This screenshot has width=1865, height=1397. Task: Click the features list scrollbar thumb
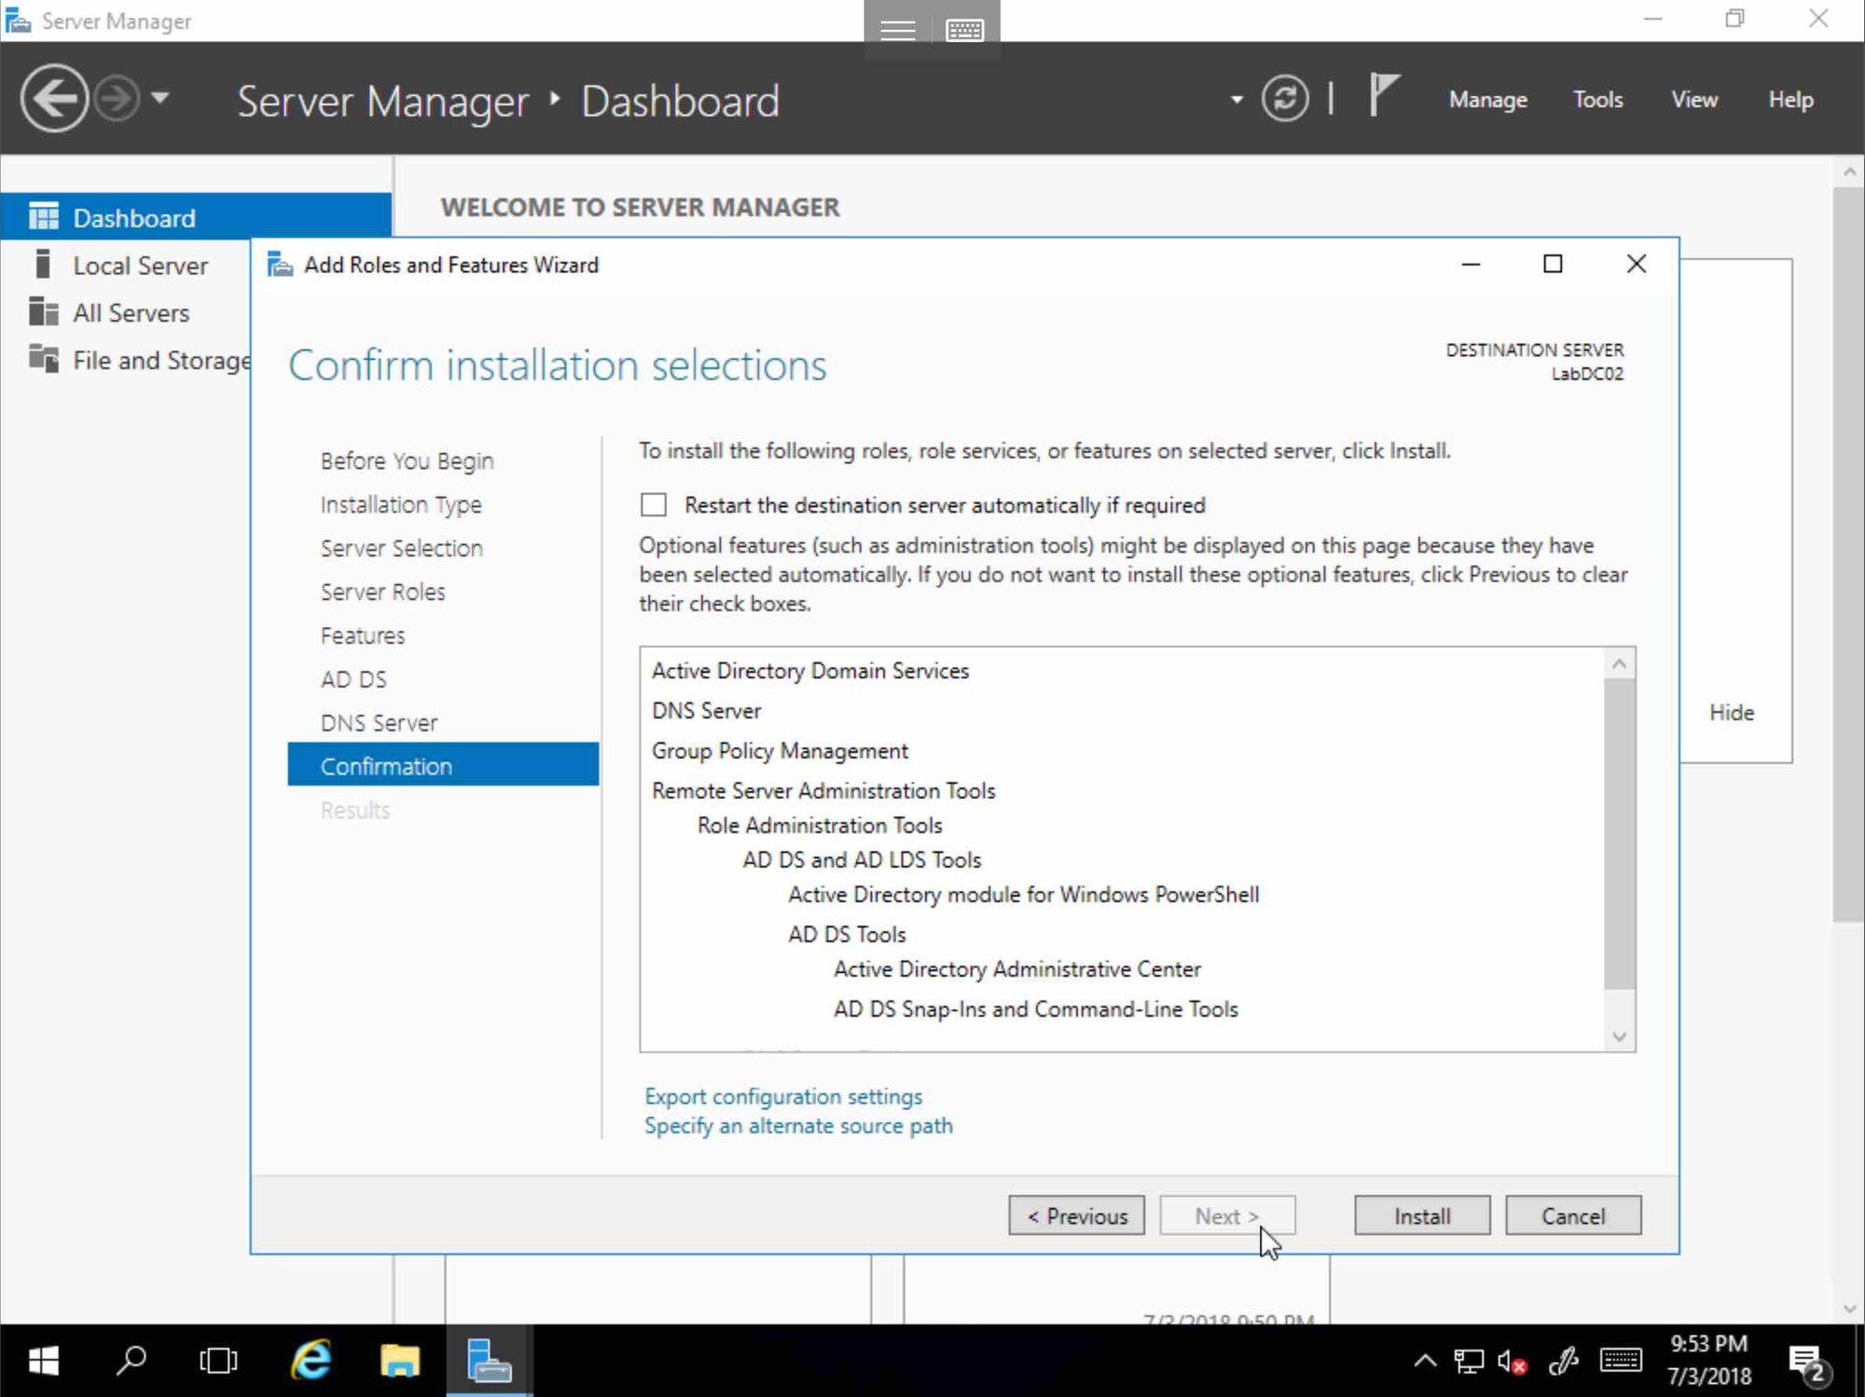(x=1619, y=834)
